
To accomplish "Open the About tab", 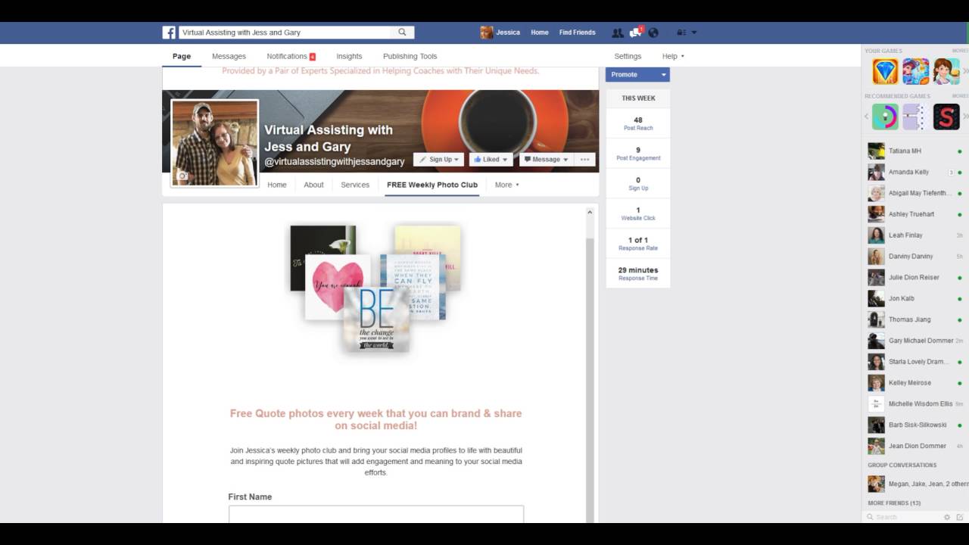I will (x=313, y=185).
